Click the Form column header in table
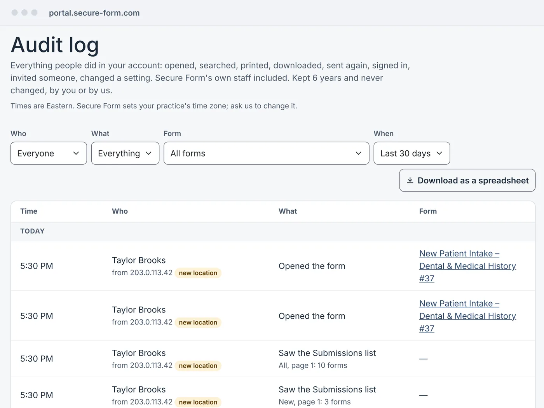The width and height of the screenshot is (544, 408). pyautogui.click(x=428, y=211)
